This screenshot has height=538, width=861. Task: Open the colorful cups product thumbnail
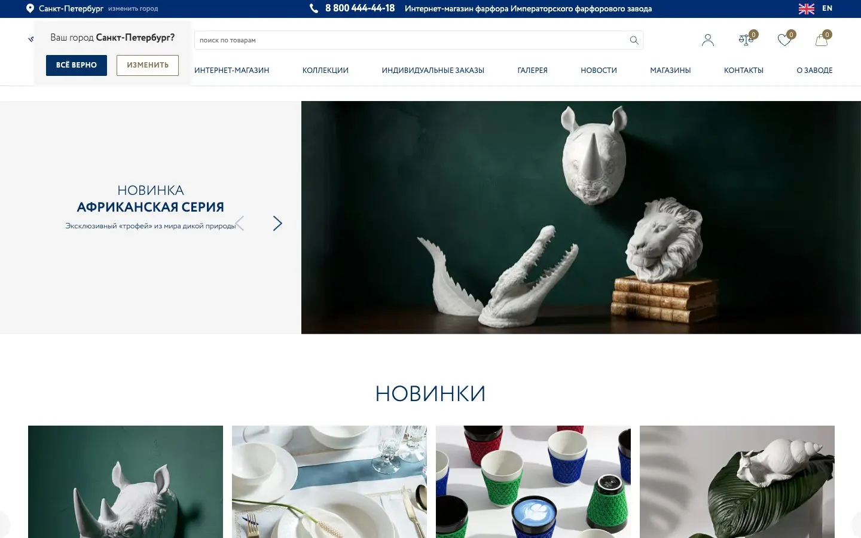pyautogui.click(x=533, y=482)
